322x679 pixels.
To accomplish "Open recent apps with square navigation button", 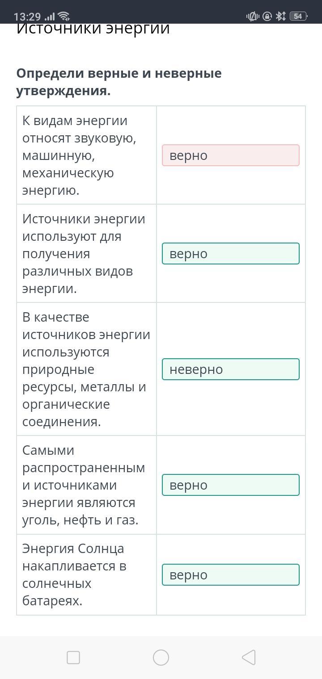I will click(x=73, y=658).
